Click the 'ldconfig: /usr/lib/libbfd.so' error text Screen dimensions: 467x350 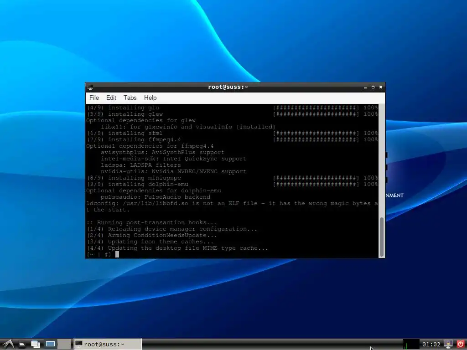pyautogui.click(x=232, y=206)
